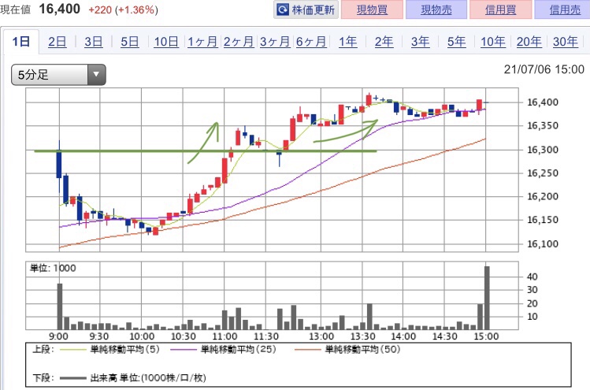Screen dimensions: 590x390
Task: Click the current price 16,400
Action: [x=59, y=9]
